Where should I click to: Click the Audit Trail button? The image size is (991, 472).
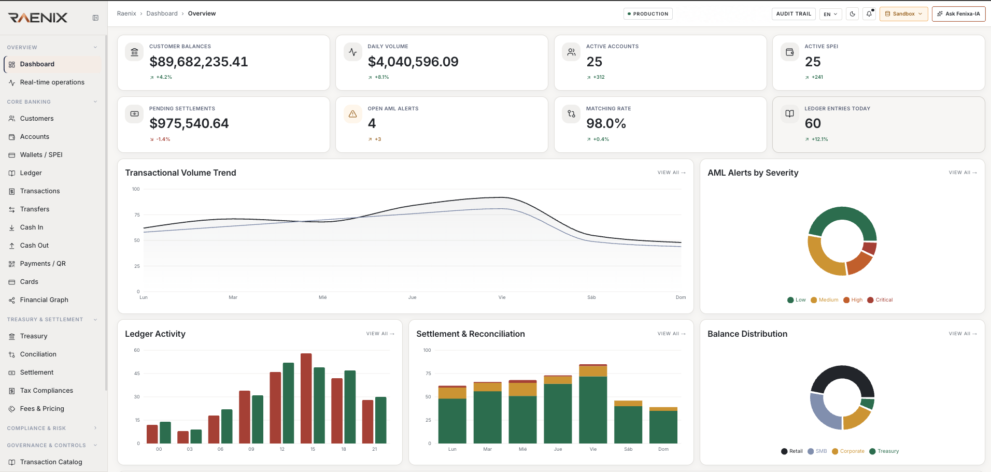click(794, 14)
